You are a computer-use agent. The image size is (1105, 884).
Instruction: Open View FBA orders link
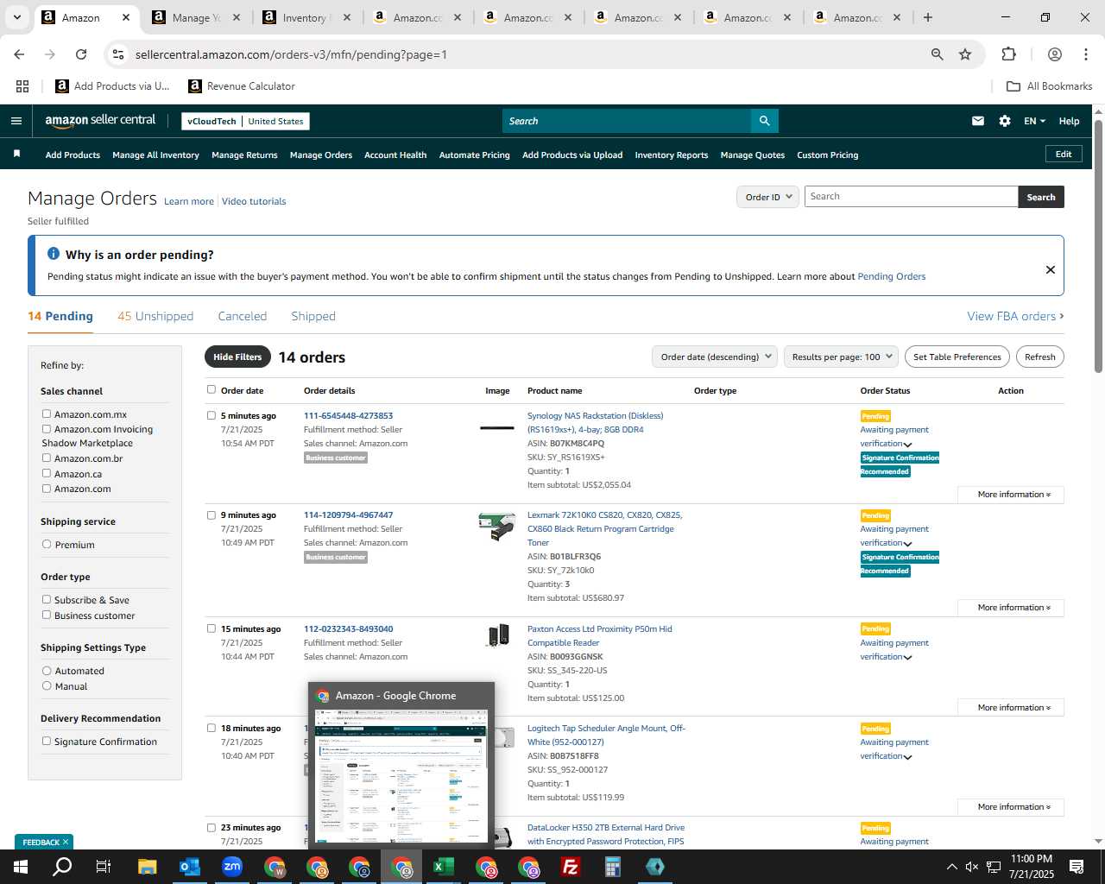pos(1015,316)
